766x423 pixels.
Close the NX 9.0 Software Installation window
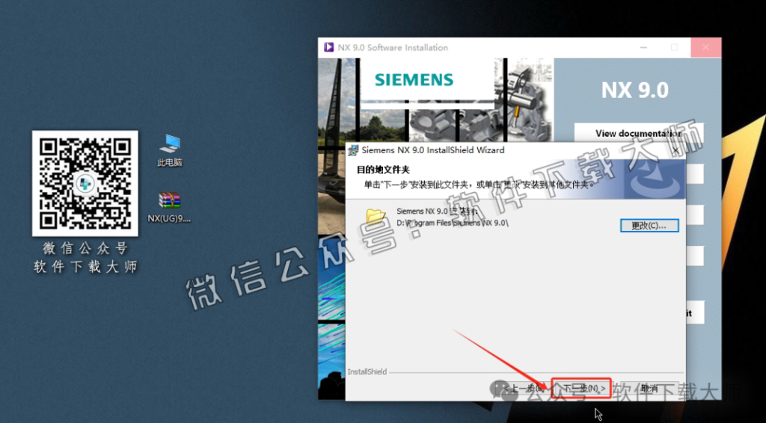[705, 47]
